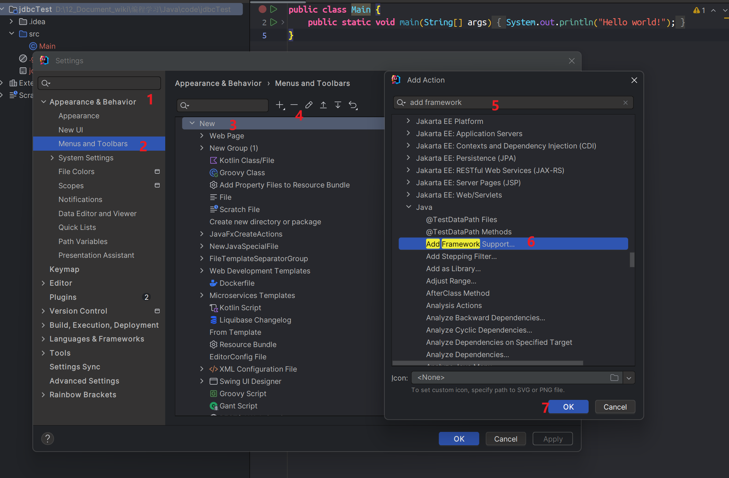Click the Swing UI Designer icon
The width and height of the screenshot is (729, 478).
tap(214, 381)
